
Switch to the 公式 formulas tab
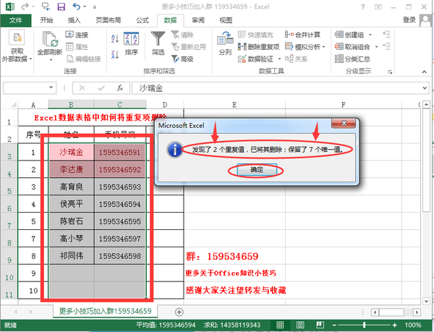142,20
